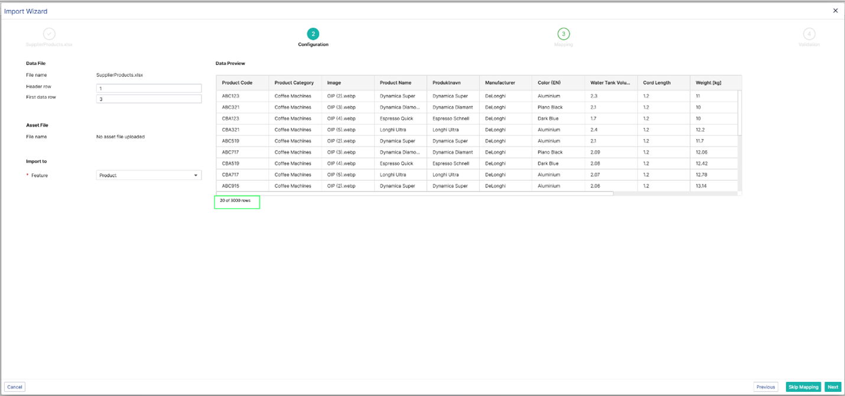The height and width of the screenshot is (396, 845).
Task: Select the ABC519 product code cell
Action: coord(242,141)
